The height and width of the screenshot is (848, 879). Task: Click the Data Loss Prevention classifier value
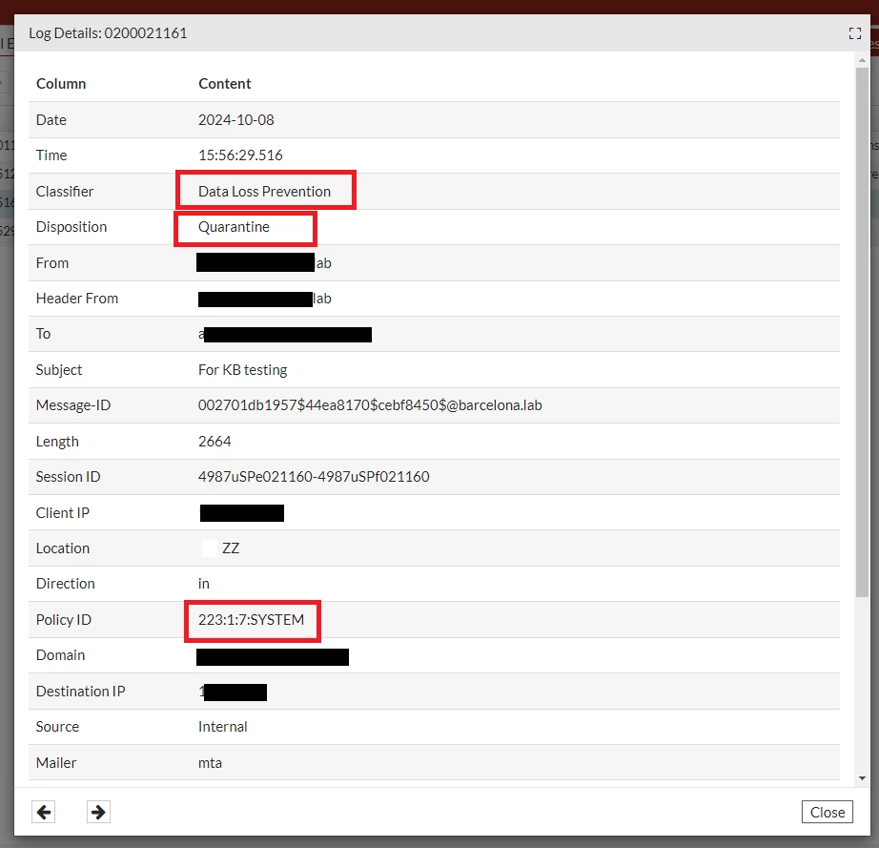264,191
